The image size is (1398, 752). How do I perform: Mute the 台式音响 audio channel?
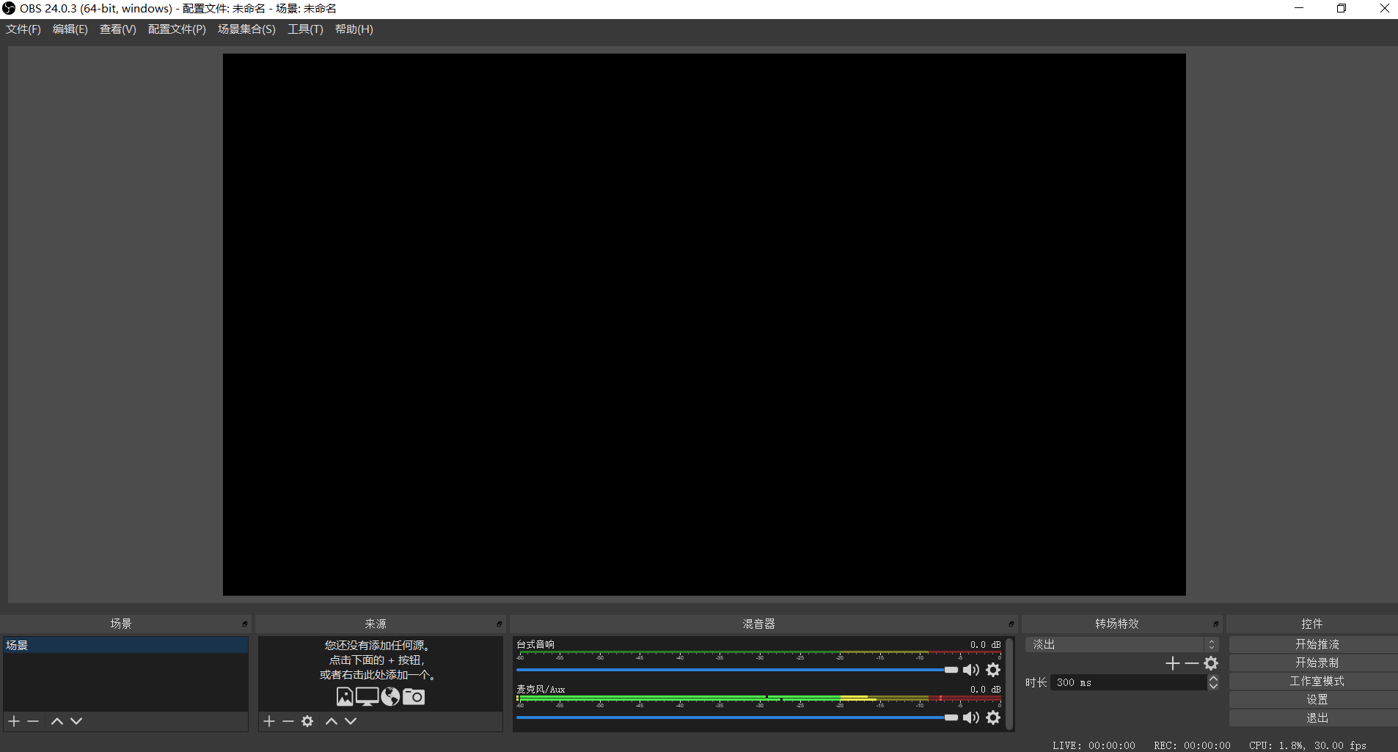970,670
